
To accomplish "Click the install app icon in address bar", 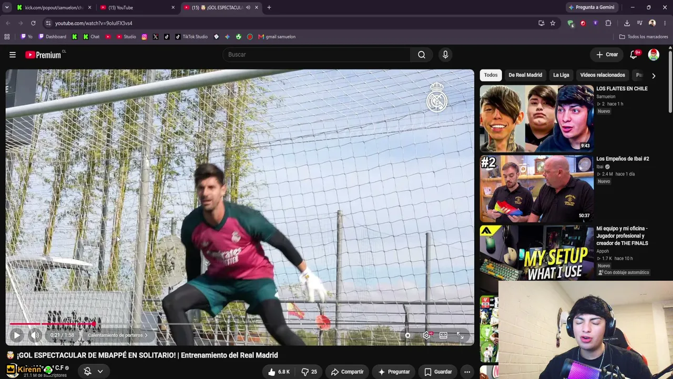I will tap(541, 23).
